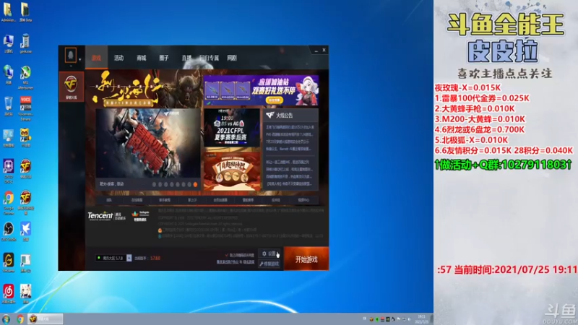Open the 2021CFPL summer playoffs thumbnail
The height and width of the screenshot is (325, 578).
tap(231, 128)
